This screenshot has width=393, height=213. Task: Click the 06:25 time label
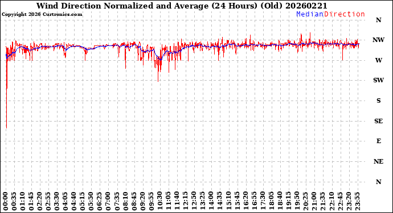tap(100, 201)
